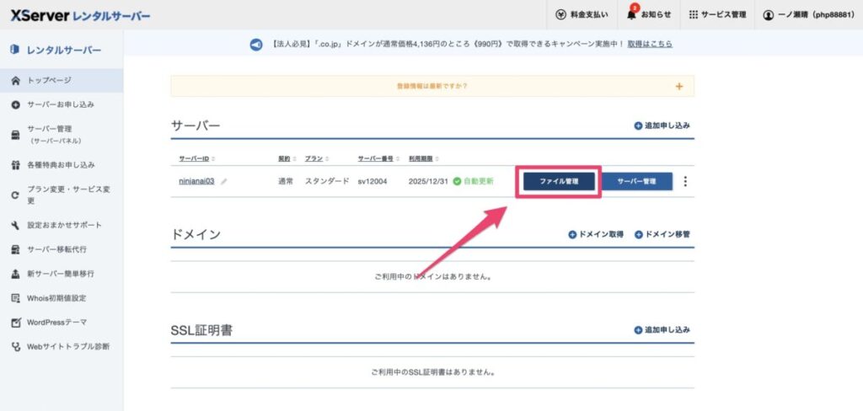This screenshot has width=863, height=411.
Task: Click the Webサイトトラブル診断 stethoscope icon
Action: pyautogui.click(x=15, y=347)
